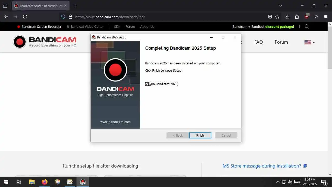List all tabs dropdown arrow
The image size is (332, 187).
(x=280, y=6)
